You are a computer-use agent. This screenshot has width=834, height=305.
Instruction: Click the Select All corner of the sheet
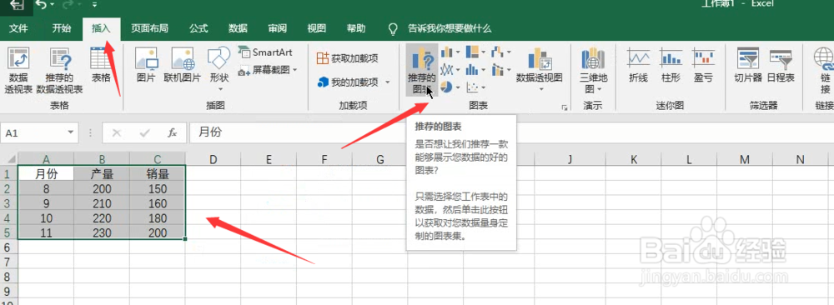[x=8, y=158]
